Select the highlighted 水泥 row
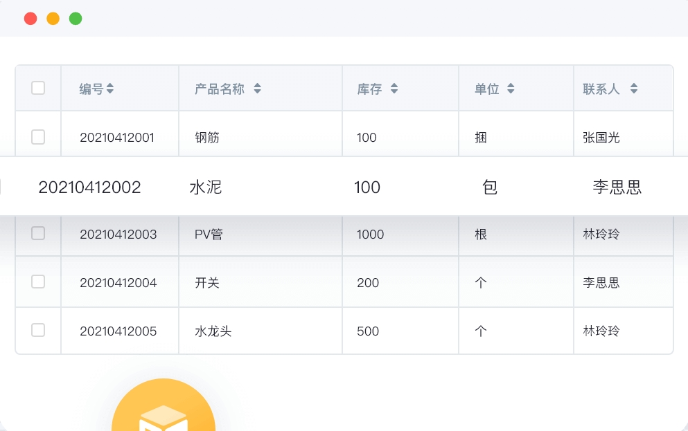The height and width of the screenshot is (431, 688). (344, 187)
